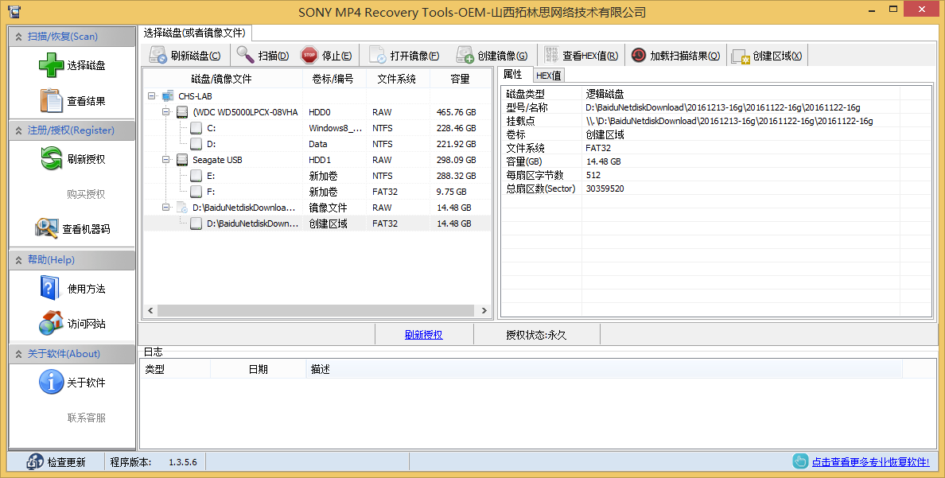Click the HDD1 label cell
The width and height of the screenshot is (945, 478).
pos(320,160)
